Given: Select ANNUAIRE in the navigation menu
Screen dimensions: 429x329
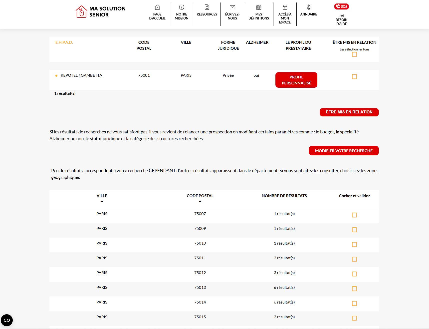Looking at the screenshot, I should [309, 14].
